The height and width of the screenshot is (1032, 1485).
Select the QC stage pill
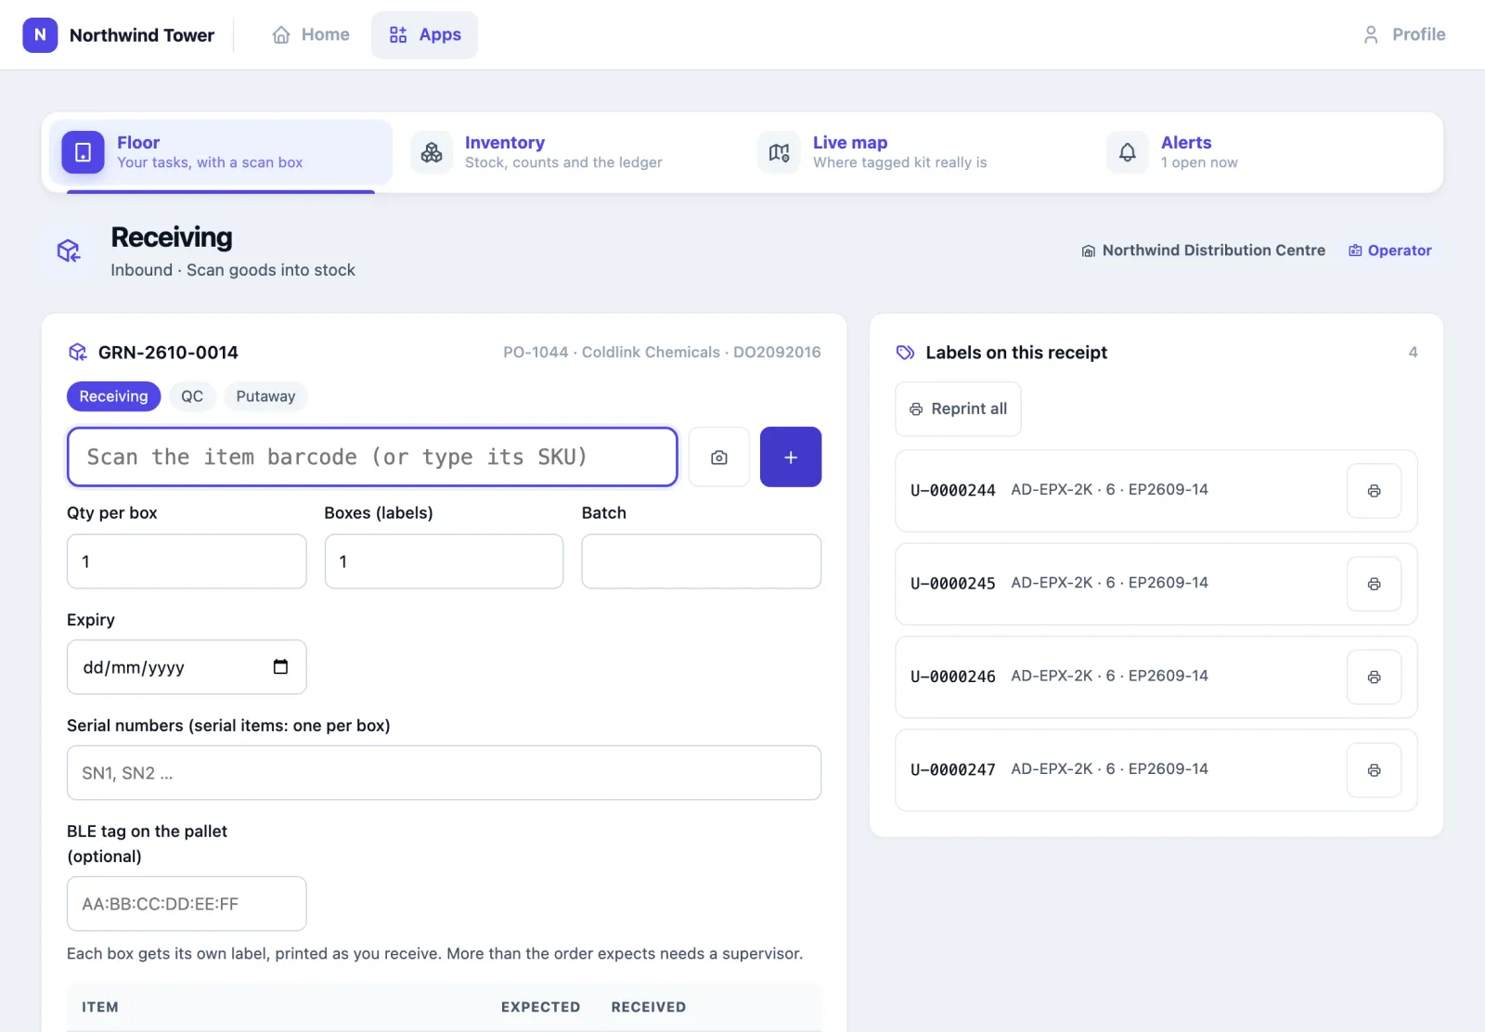click(x=192, y=396)
